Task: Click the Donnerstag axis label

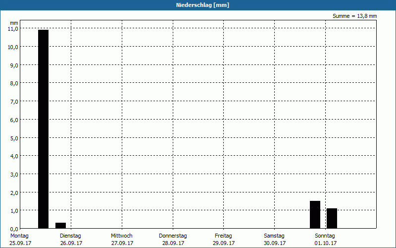Action: point(173,236)
